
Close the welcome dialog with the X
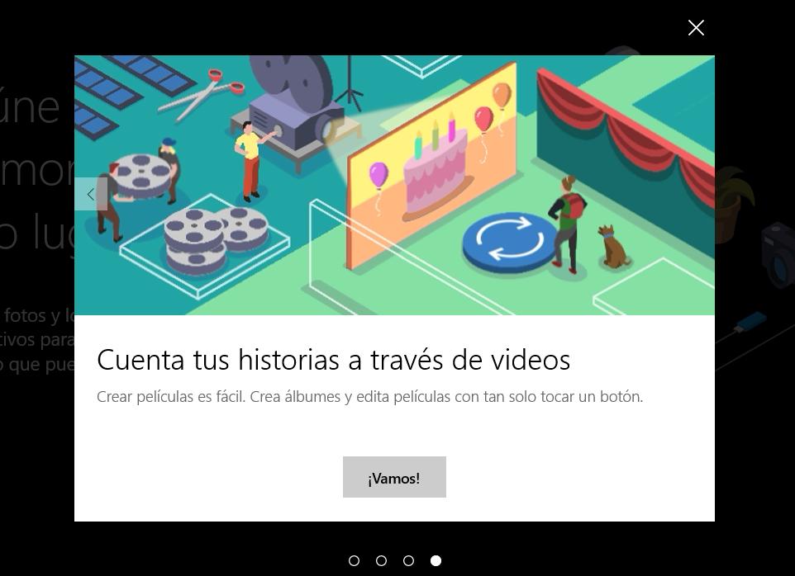click(x=696, y=28)
